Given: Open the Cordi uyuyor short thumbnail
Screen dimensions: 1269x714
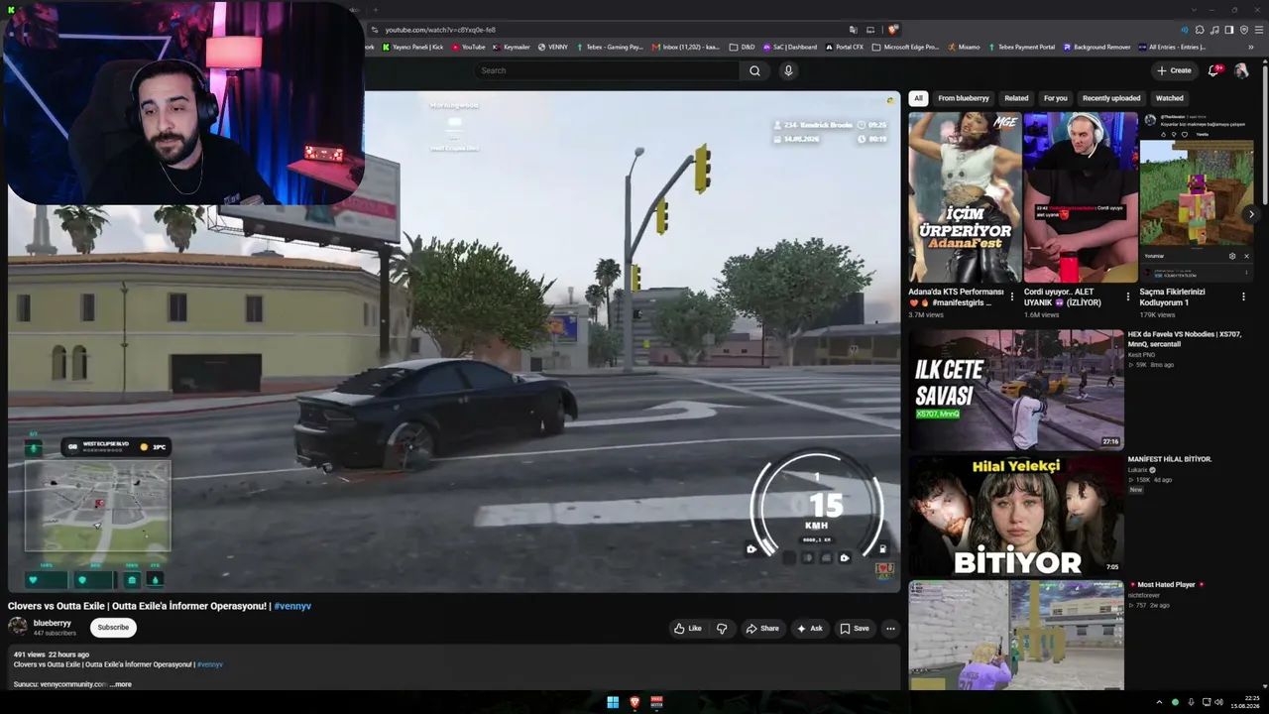Looking at the screenshot, I should (x=1081, y=197).
